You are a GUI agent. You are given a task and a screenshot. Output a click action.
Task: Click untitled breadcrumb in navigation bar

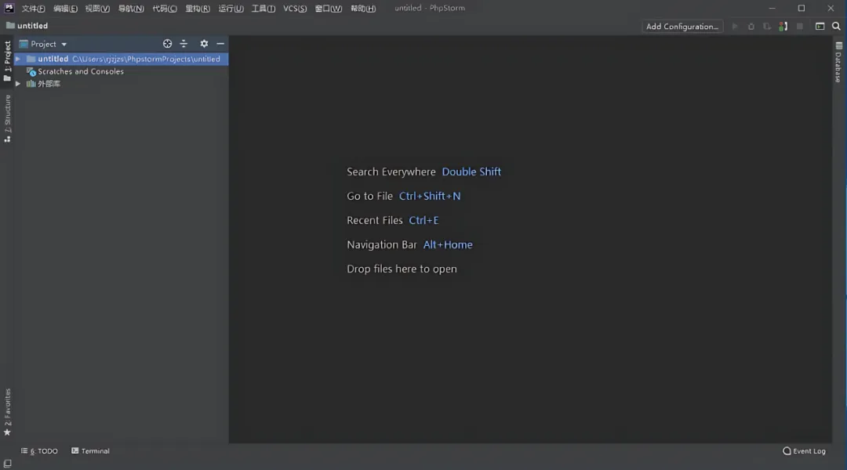tap(27, 25)
